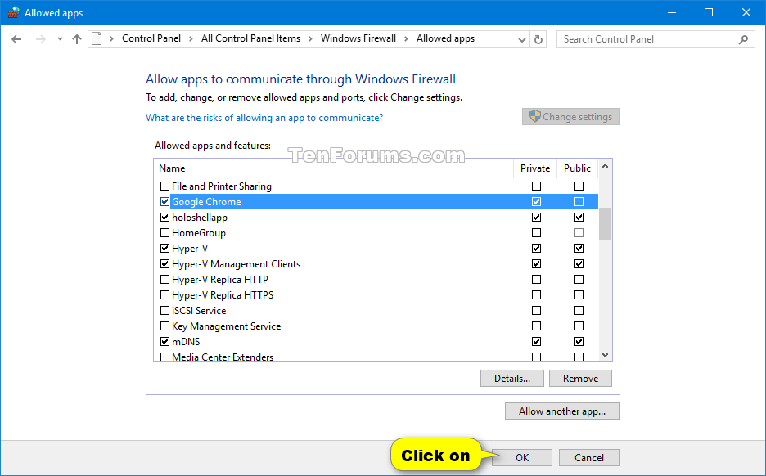Viewport: 766px width, 476px height.
Task: Navigate to Windows Firewall breadcrumb
Action: [x=358, y=38]
